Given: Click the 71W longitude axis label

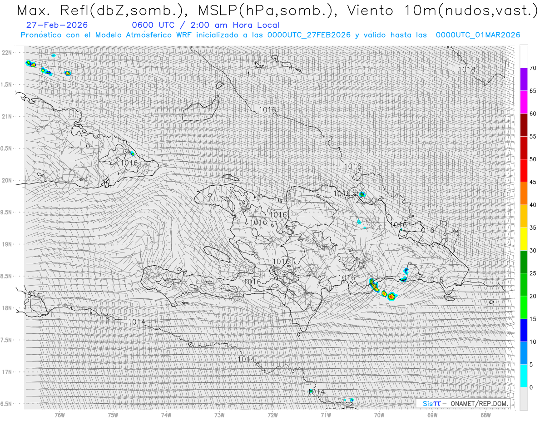Looking at the screenshot, I should 326,415.
